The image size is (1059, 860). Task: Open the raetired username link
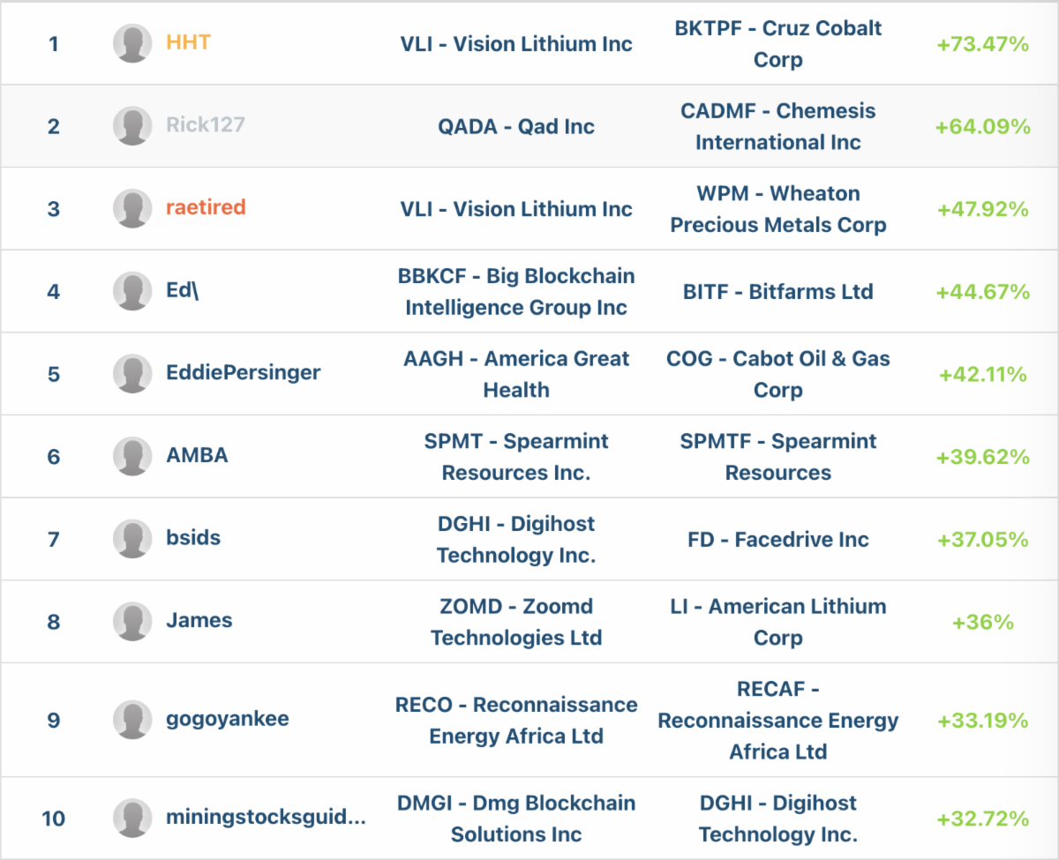[x=206, y=208]
